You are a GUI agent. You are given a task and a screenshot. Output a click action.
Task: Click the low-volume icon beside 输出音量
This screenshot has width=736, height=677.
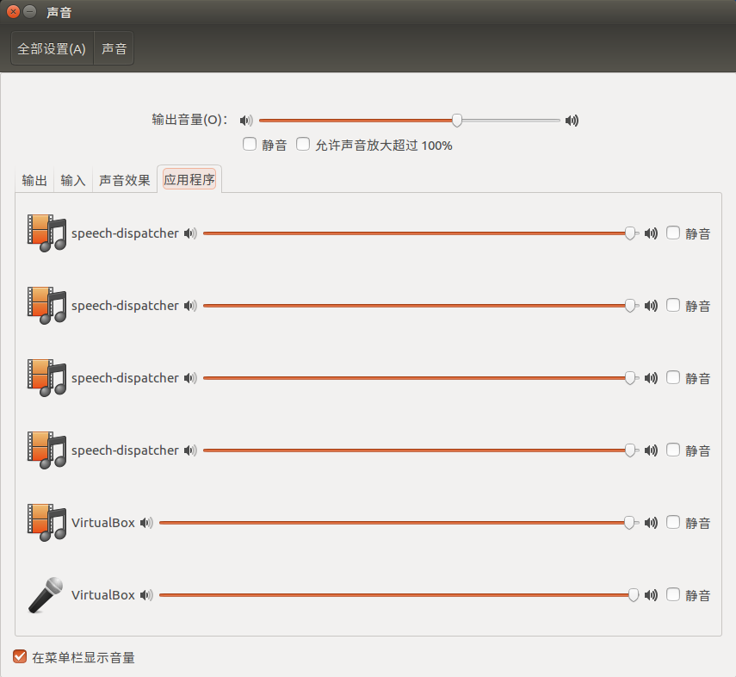(246, 121)
